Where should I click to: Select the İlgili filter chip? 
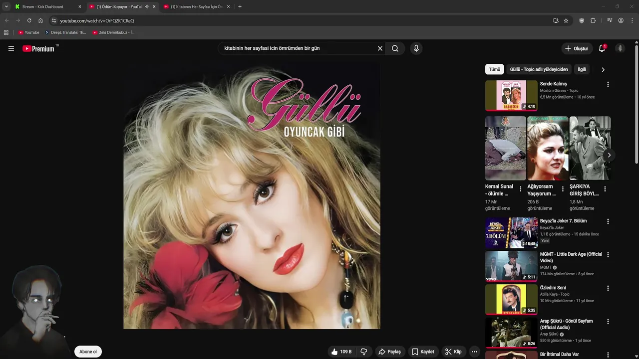[582, 69]
